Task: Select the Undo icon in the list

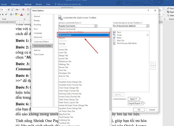Action: coord(115,35)
